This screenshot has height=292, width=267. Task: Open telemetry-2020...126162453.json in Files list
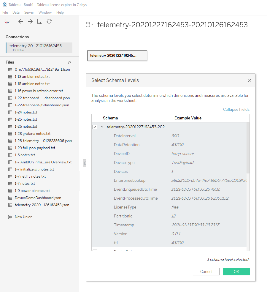42,205
